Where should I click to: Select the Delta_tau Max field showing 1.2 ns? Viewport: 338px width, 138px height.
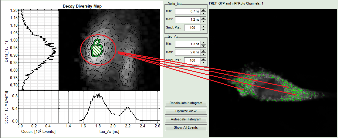coord(188,19)
